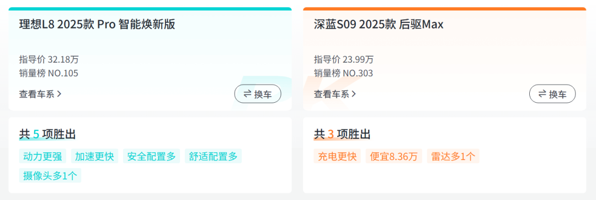
Task: Click the 换车 button on the 理想L8 card
Action: point(258,94)
